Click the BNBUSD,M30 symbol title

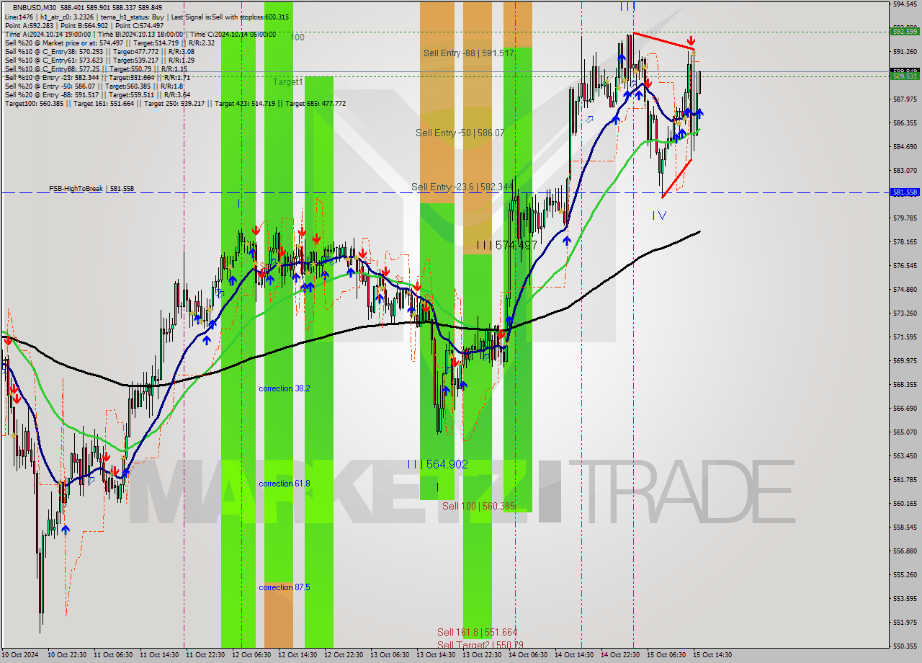point(35,8)
